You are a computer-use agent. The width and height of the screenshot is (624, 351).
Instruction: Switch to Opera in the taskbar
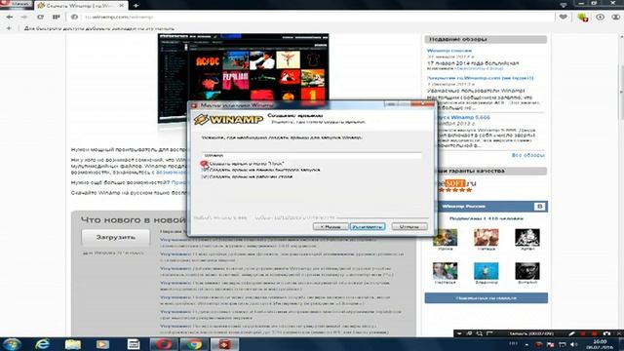[164, 344]
